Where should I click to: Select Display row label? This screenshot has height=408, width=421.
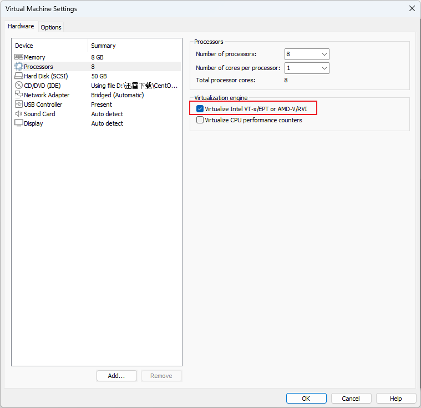click(33, 123)
